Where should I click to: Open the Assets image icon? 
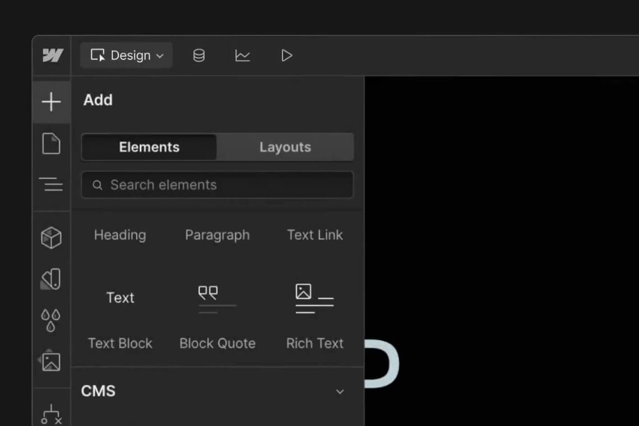pyautogui.click(x=50, y=361)
